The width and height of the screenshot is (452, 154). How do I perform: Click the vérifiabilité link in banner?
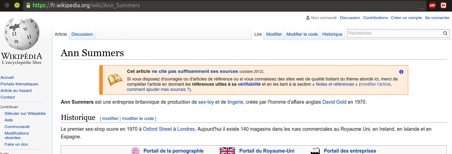click(249, 84)
